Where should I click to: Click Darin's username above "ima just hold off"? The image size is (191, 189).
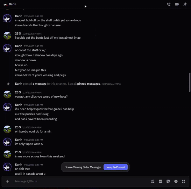(18, 16)
